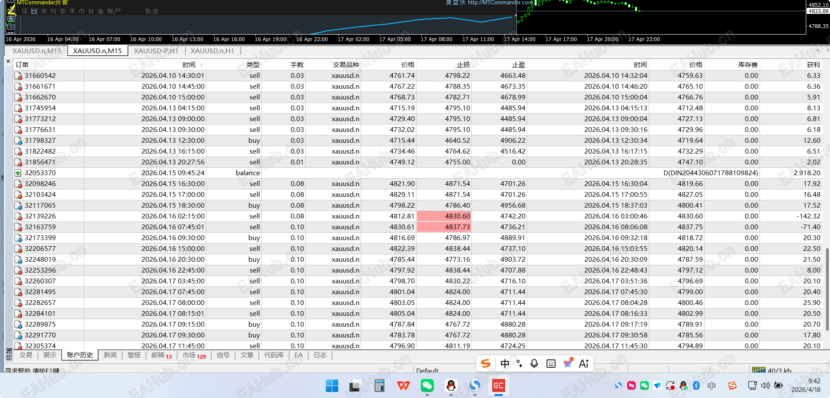Sort history by the 类型 column header
This screenshot has width=830, height=398.
click(234, 64)
